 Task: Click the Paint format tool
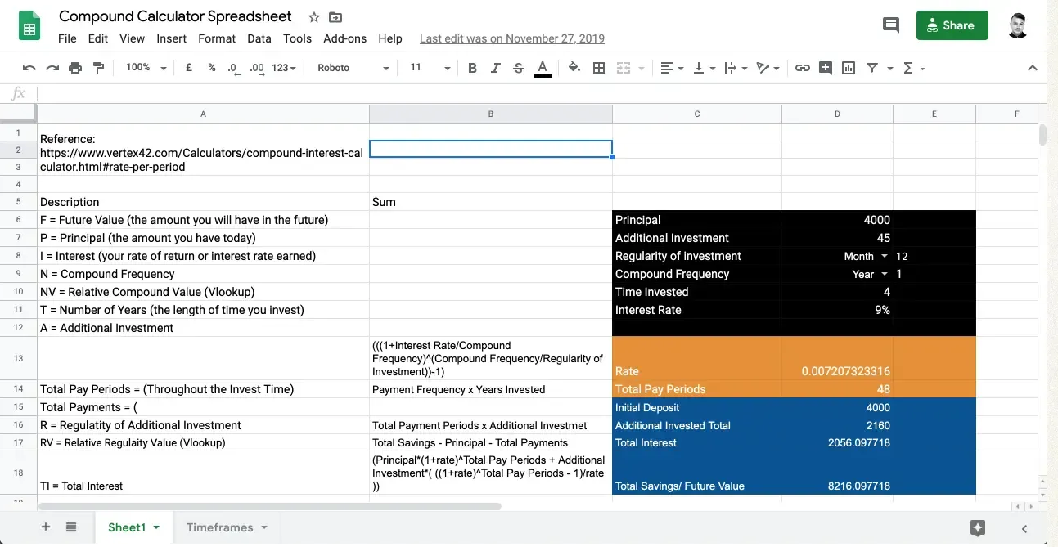(98, 68)
